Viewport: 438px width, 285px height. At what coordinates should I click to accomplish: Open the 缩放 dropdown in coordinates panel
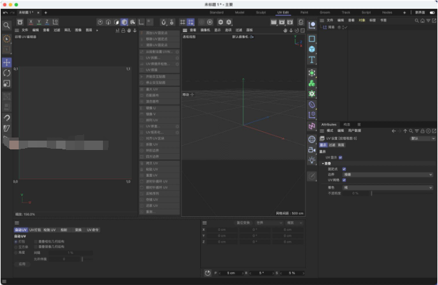(x=294, y=223)
